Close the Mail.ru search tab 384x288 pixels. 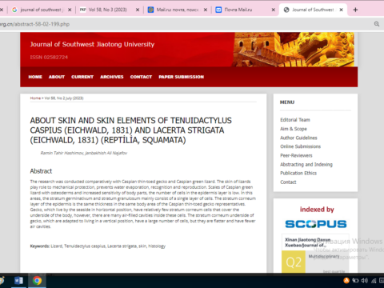click(x=206, y=10)
